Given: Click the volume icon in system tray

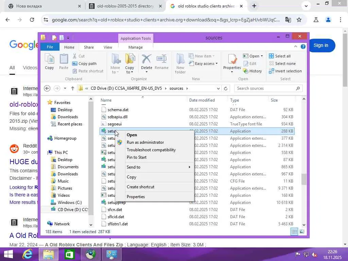Looking at the screenshot, I should (x=314, y=255).
